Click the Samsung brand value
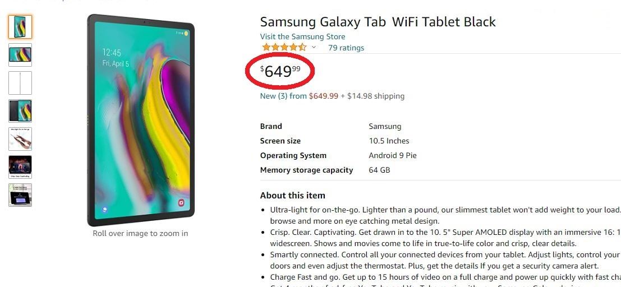 tap(385, 126)
